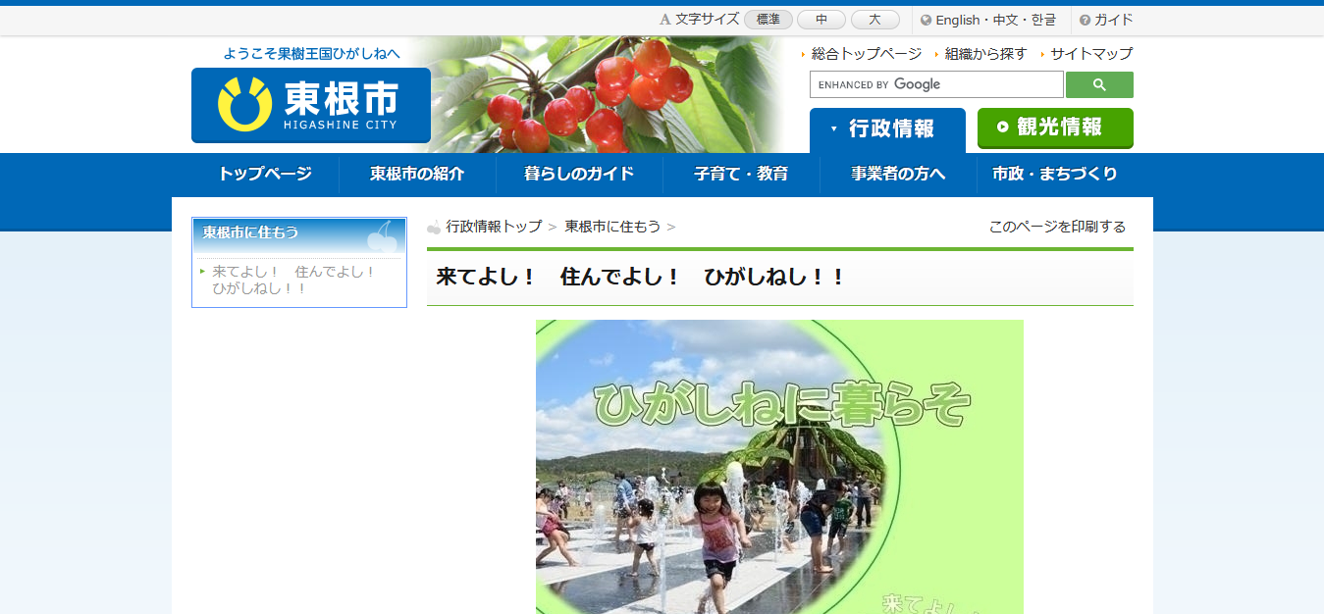Click 行政情報トップ breadcrumb link
This screenshot has width=1324, height=614.
pos(494,227)
